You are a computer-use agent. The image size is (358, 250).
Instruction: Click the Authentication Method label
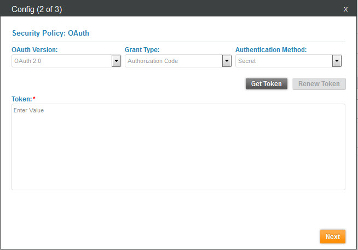point(271,50)
